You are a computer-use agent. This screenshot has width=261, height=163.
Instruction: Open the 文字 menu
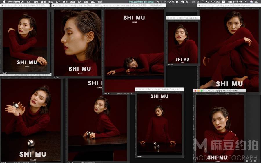click(58, 2)
